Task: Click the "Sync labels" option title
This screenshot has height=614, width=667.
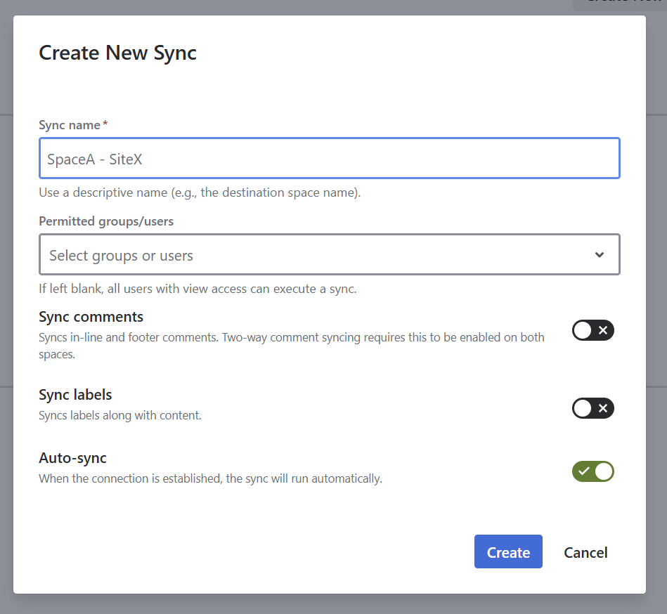Action: 75,395
